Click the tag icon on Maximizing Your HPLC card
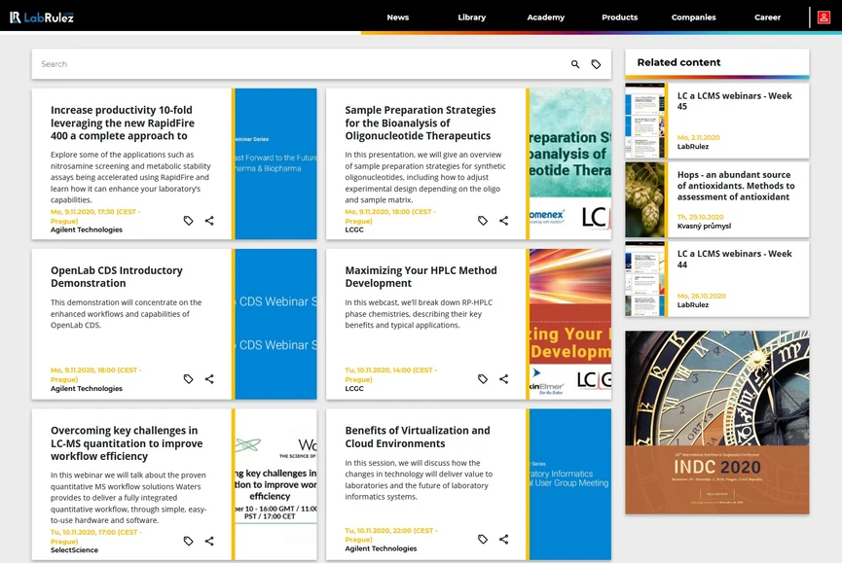The width and height of the screenshot is (842, 563). (482, 378)
